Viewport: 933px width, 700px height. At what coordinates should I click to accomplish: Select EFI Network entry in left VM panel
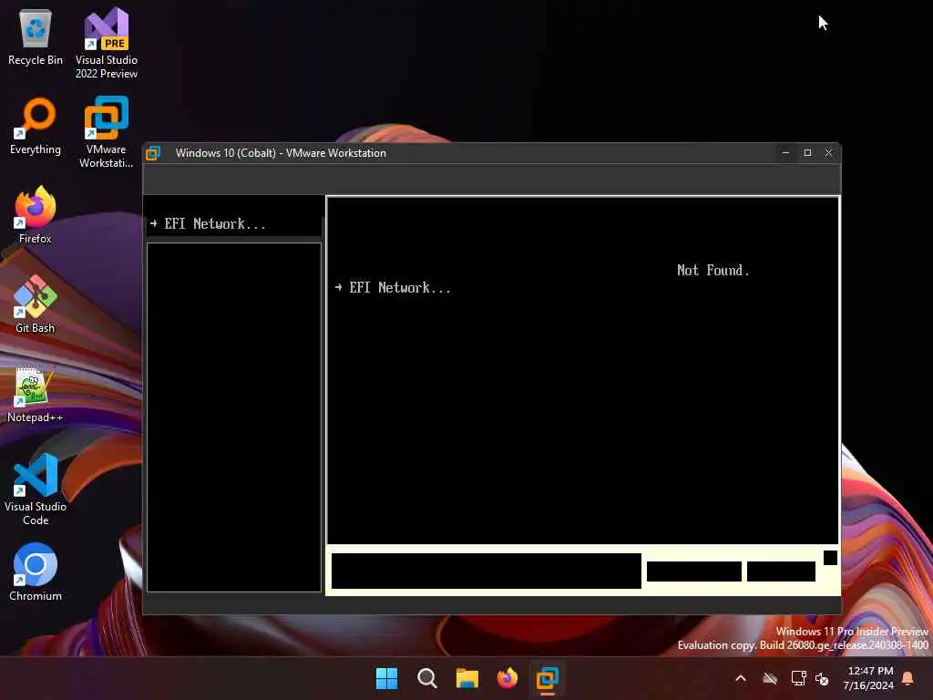209,224
